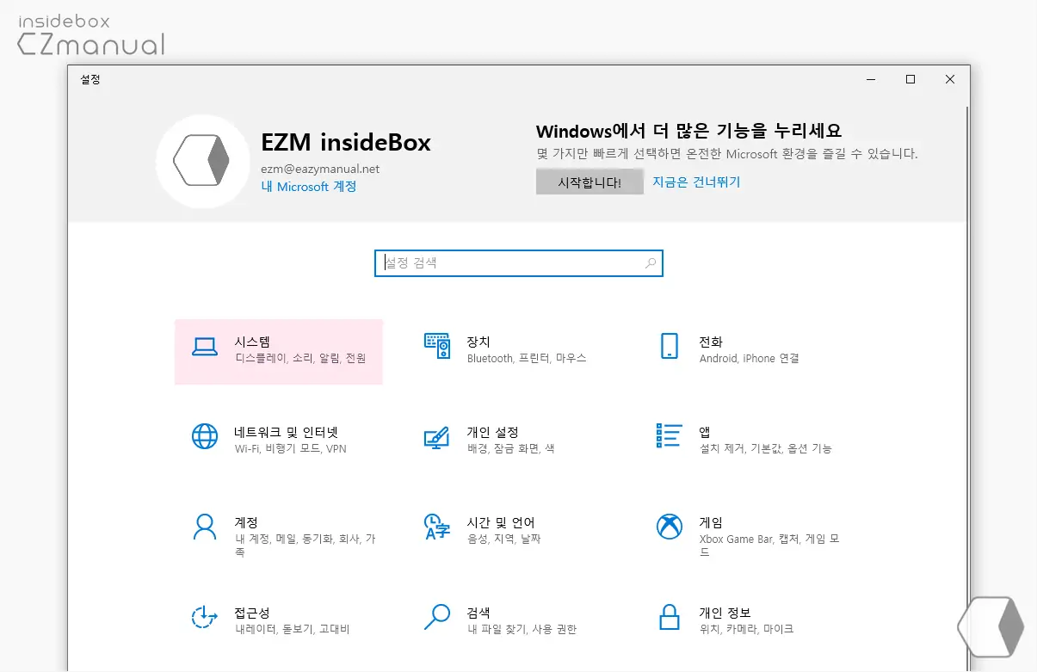Image resolution: width=1037 pixels, height=672 pixels.
Task: Click the 설정 window title label
Action: pyautogui.click(x=90, y=79)
